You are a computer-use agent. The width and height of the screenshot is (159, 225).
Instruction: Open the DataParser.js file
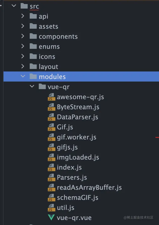pyautogui.click(x=77, y=117)
